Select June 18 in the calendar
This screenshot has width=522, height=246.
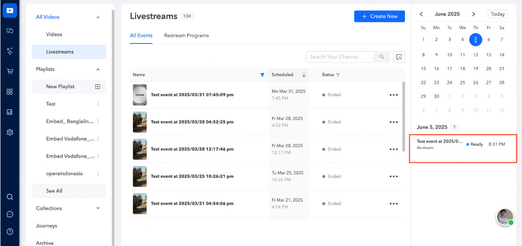point(462,69)
